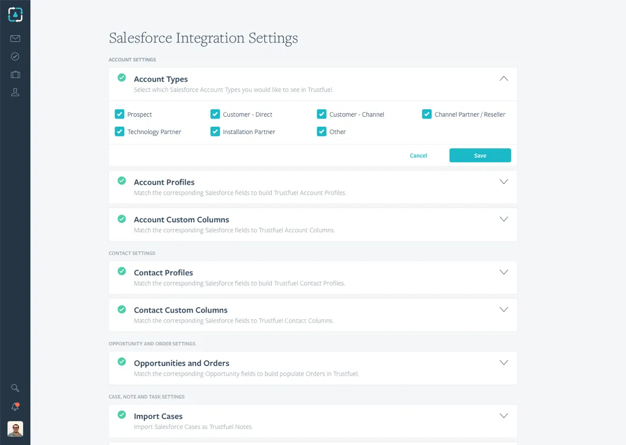Open the contacts person icon in sidebar
This screenshot has width=626, height=445.
point(15,92)
